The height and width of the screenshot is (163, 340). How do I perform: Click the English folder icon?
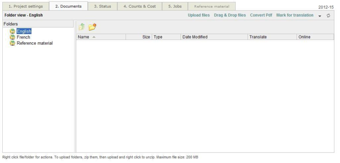pos(12,31)
